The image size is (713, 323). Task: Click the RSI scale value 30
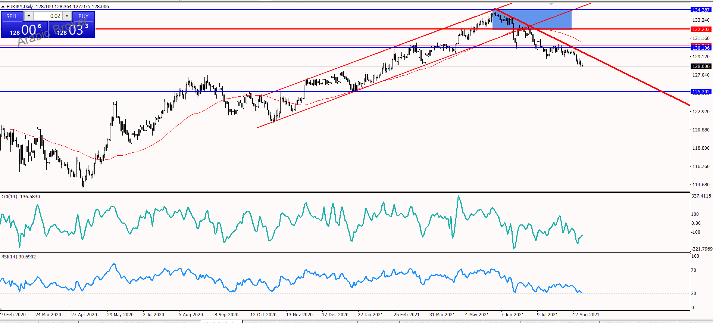click(694, 293)
